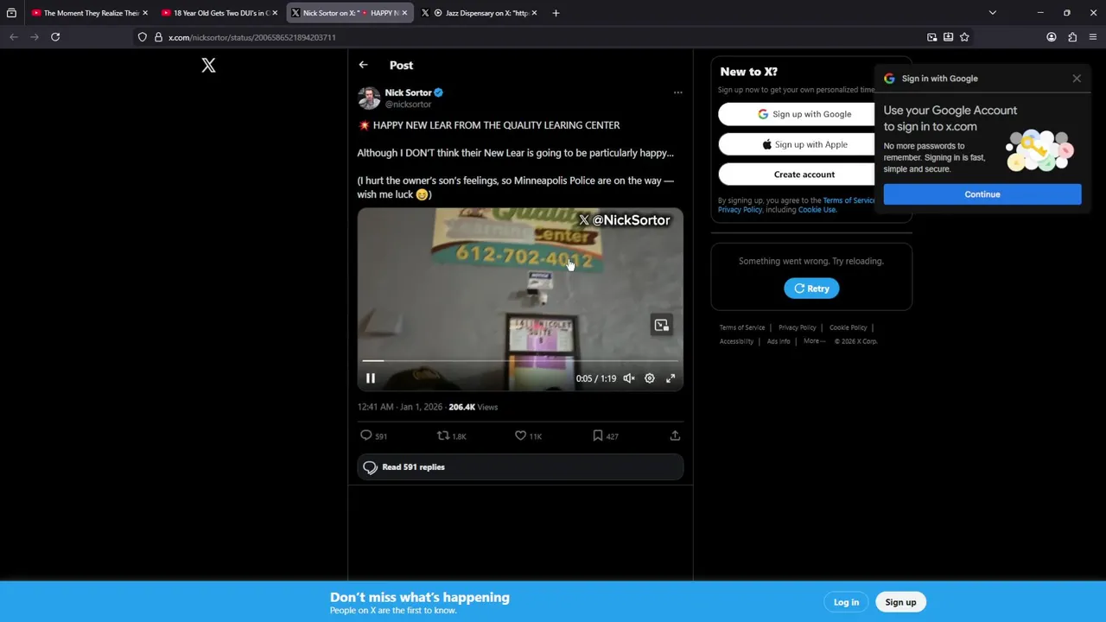Click the browser back arrow
The image size is (1106, 622).
coord(14,37)
